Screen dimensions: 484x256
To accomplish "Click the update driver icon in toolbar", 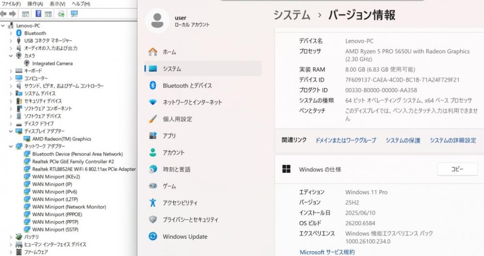I will pos(61,14).
